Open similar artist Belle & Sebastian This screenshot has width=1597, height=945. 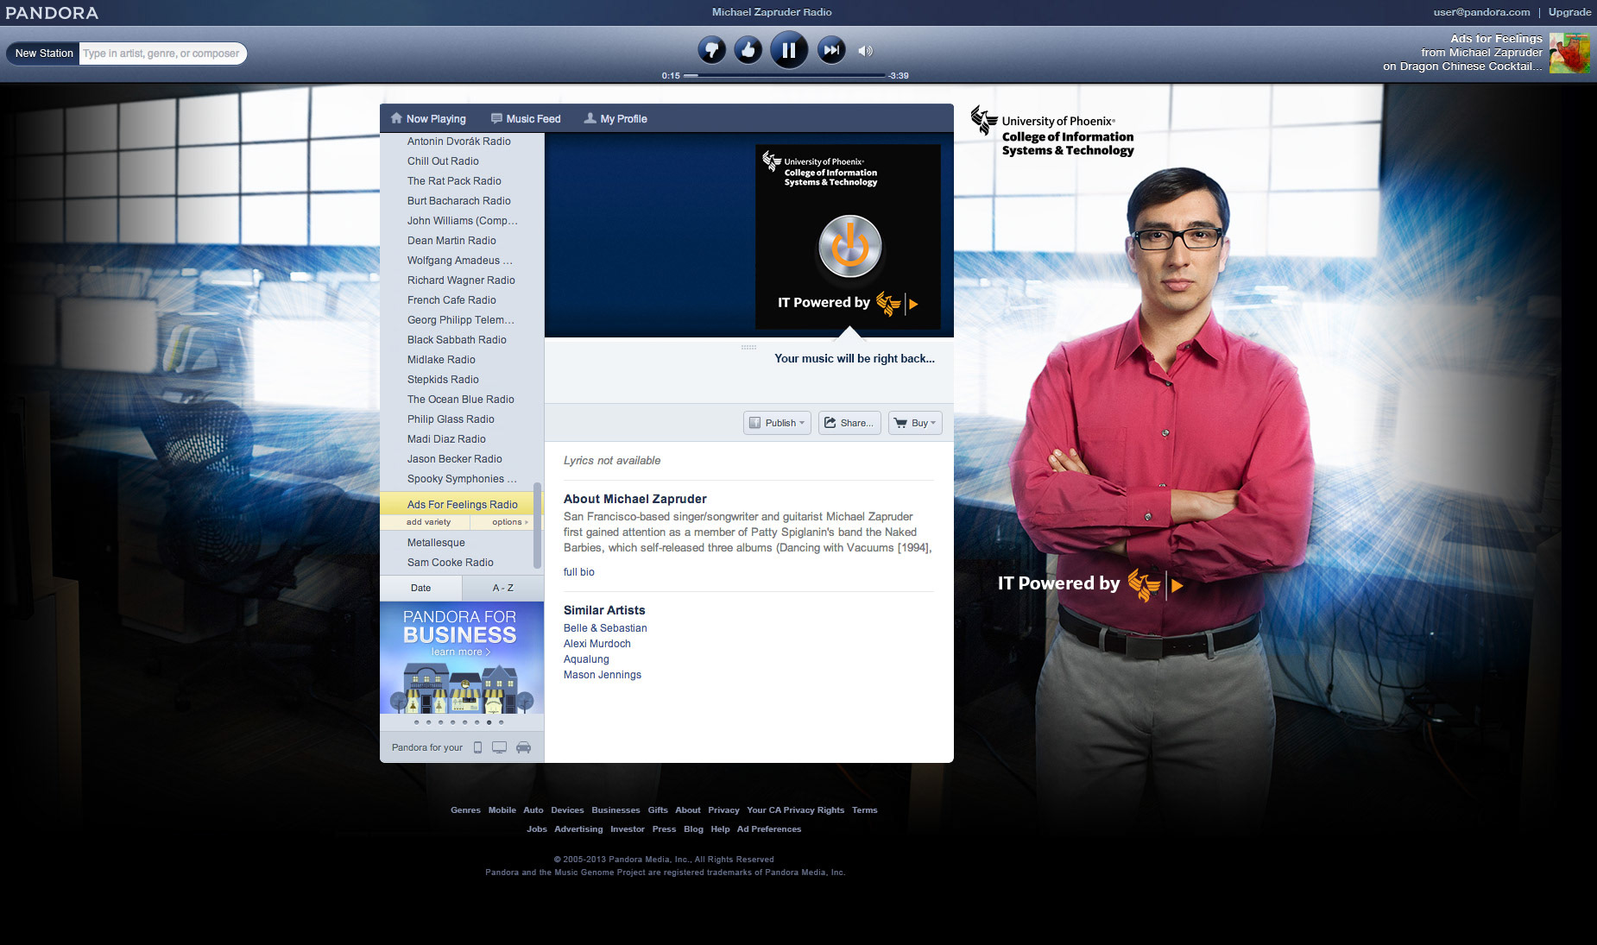[605, 628]
